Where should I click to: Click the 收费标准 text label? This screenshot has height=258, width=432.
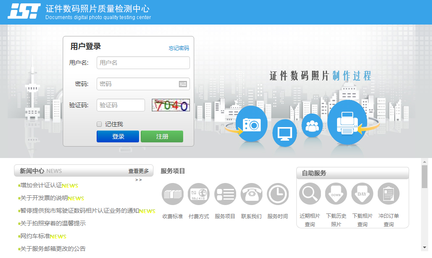point(173,216)
